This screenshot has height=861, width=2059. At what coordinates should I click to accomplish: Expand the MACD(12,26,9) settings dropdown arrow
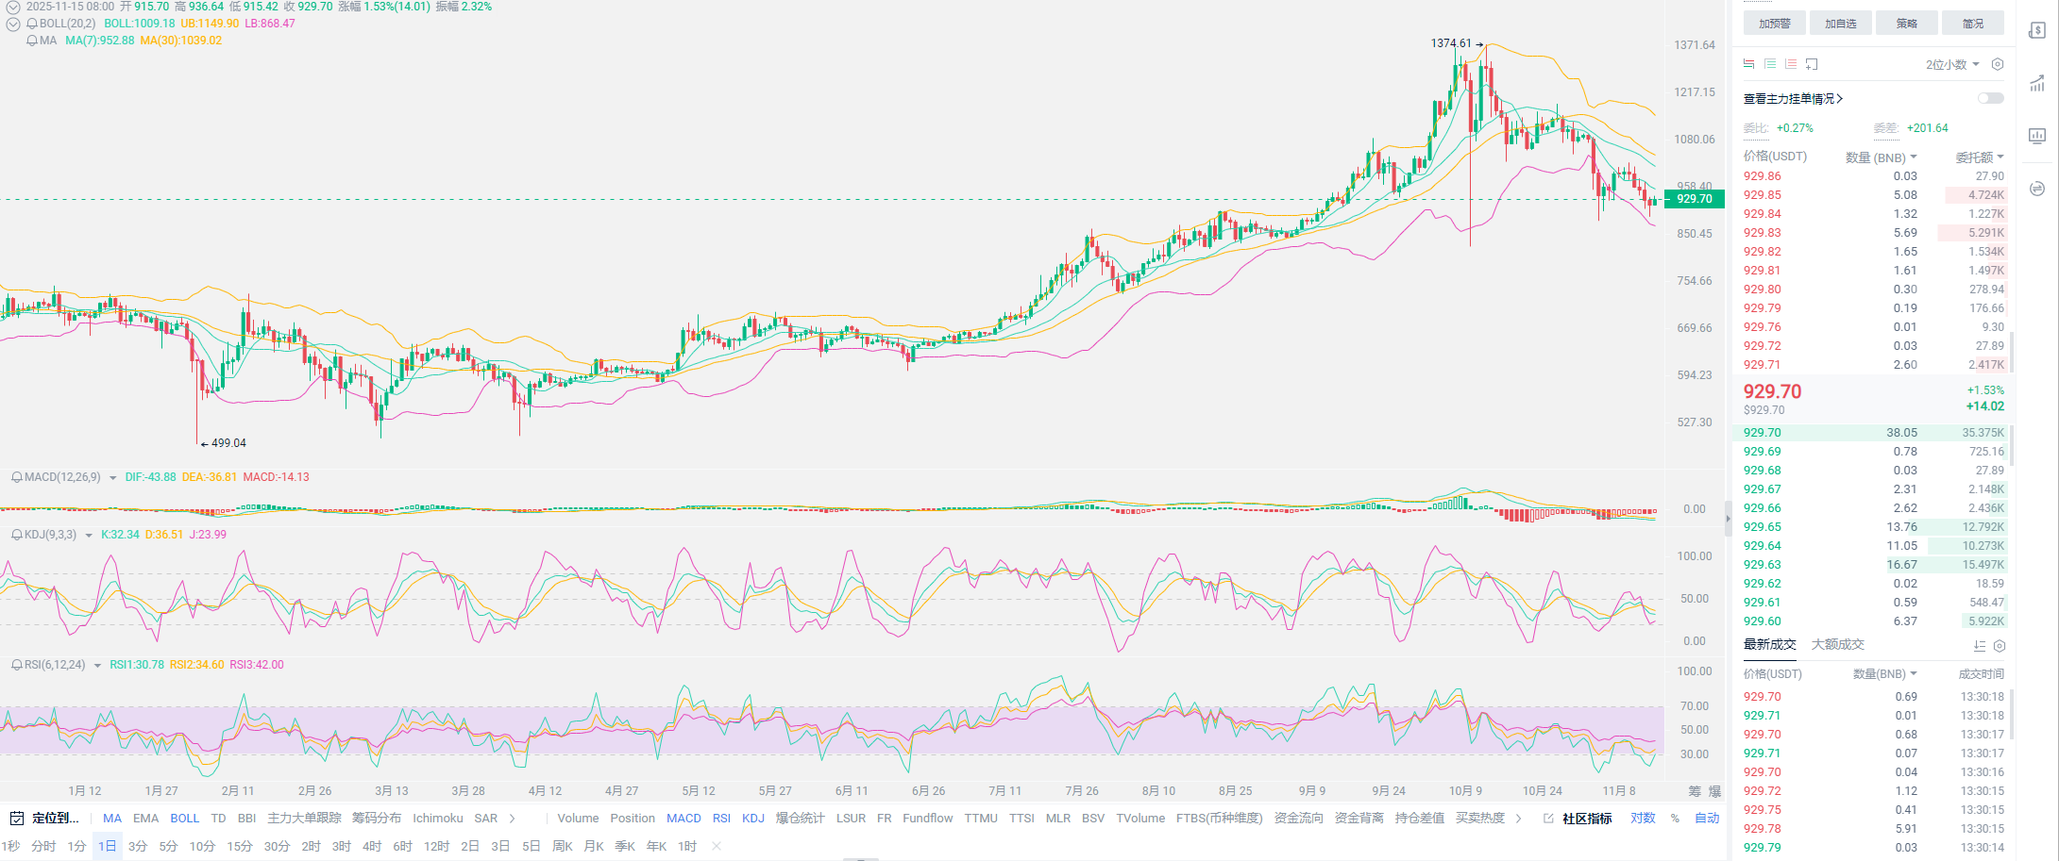113,478
